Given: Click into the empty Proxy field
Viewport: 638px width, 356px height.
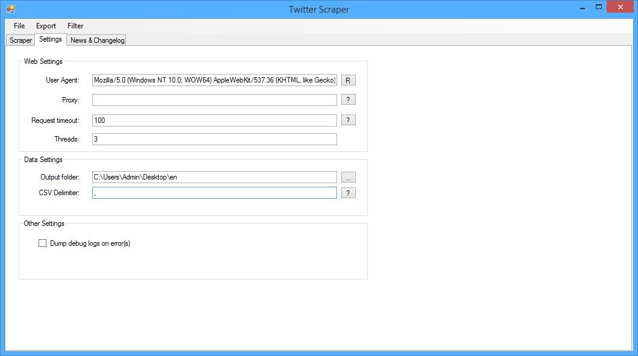Looking at the screenshot, I should click(x=215, y=100).
